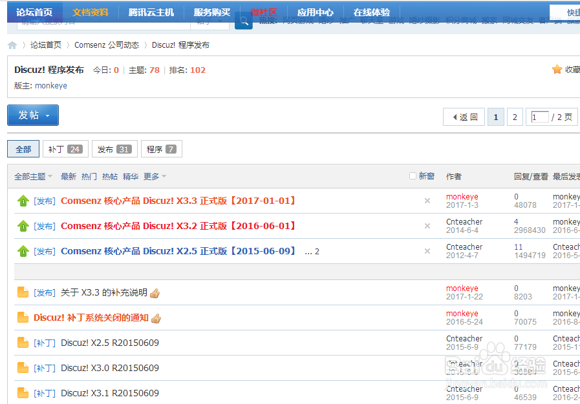This screenshot has width=580, height=404.
Task: Open 论坛首页 in top navigation
Action: [34, 12]
